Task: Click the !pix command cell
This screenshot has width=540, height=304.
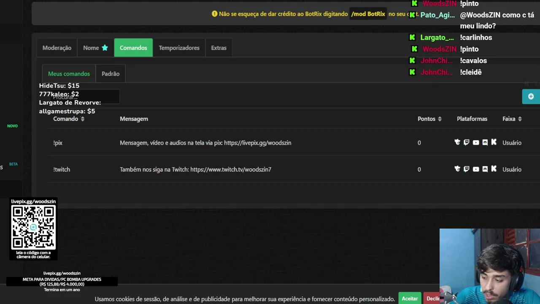Action: 58,143
